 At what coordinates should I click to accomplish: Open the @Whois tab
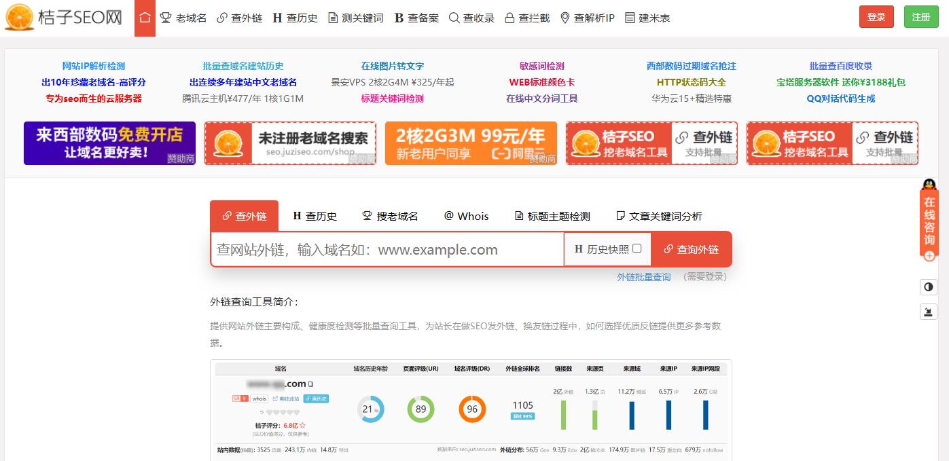click(x=467, y=215)
